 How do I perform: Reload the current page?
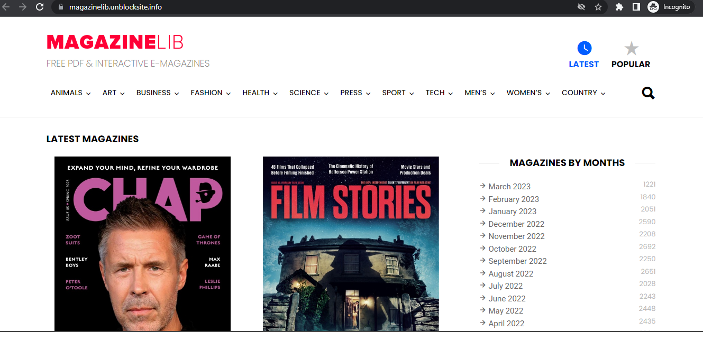[x=39, y=7]
